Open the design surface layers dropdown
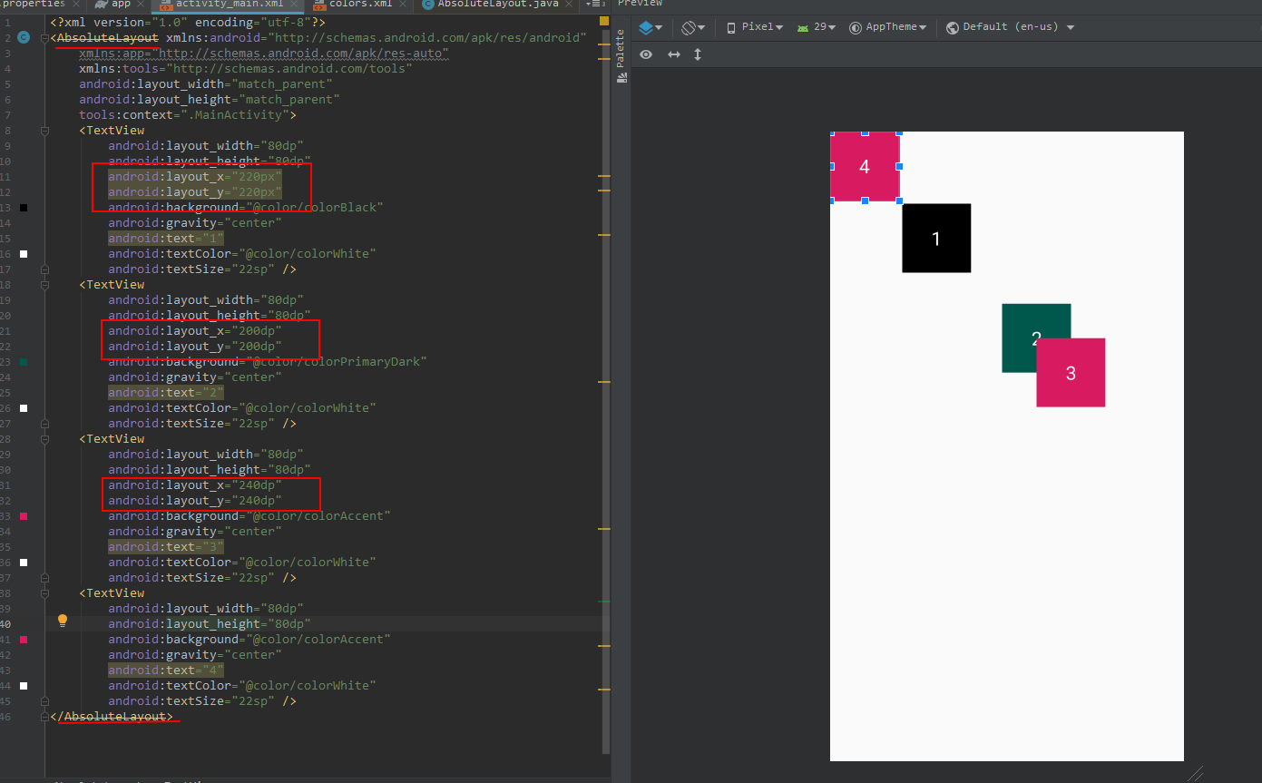Screen dimensions: 1262x783 (x=650, y=27)
